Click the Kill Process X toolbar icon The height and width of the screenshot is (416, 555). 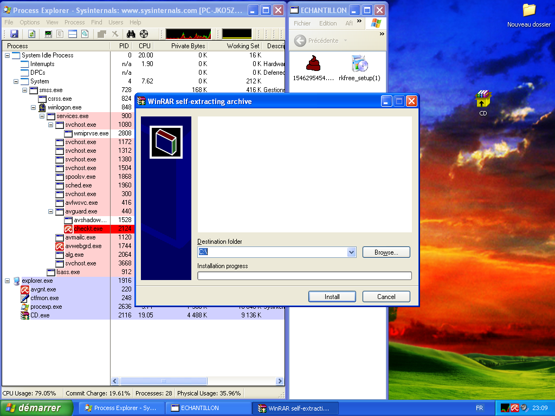click(115, 34)
